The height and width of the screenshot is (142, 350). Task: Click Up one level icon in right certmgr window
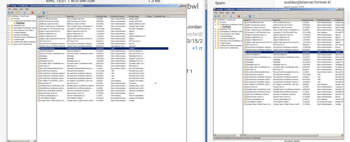223,16
